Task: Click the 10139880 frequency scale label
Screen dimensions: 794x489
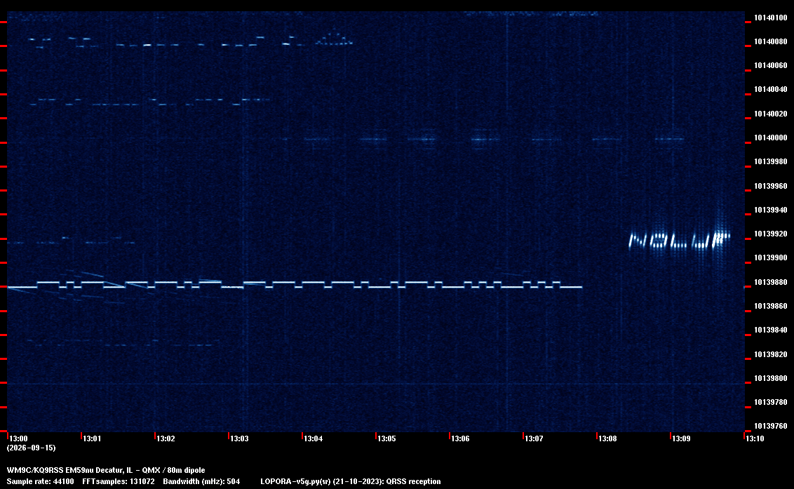Action: 771,282
